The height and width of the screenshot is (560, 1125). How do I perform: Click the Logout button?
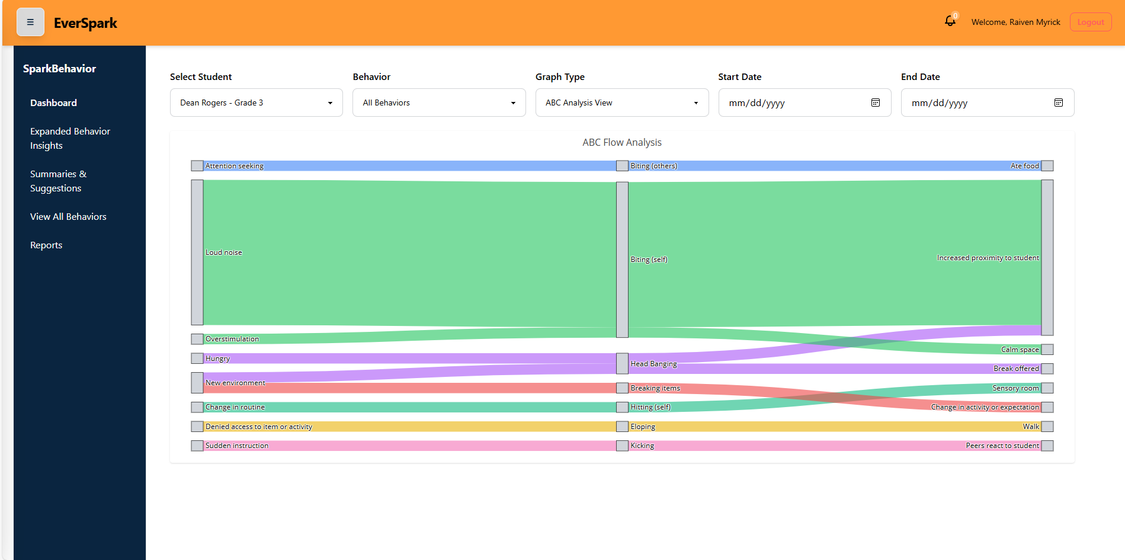pos(1090,22)
